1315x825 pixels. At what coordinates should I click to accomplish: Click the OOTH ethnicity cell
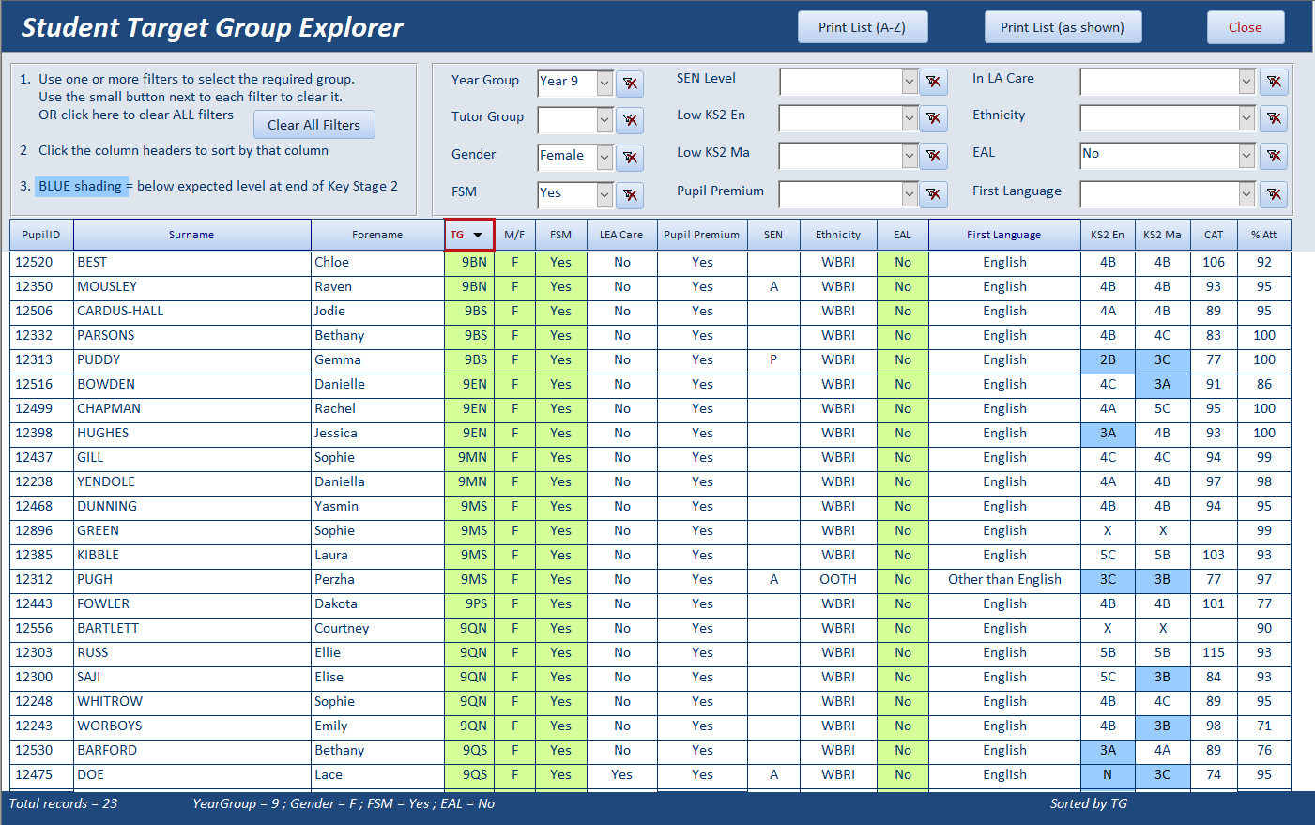[838, 579]
